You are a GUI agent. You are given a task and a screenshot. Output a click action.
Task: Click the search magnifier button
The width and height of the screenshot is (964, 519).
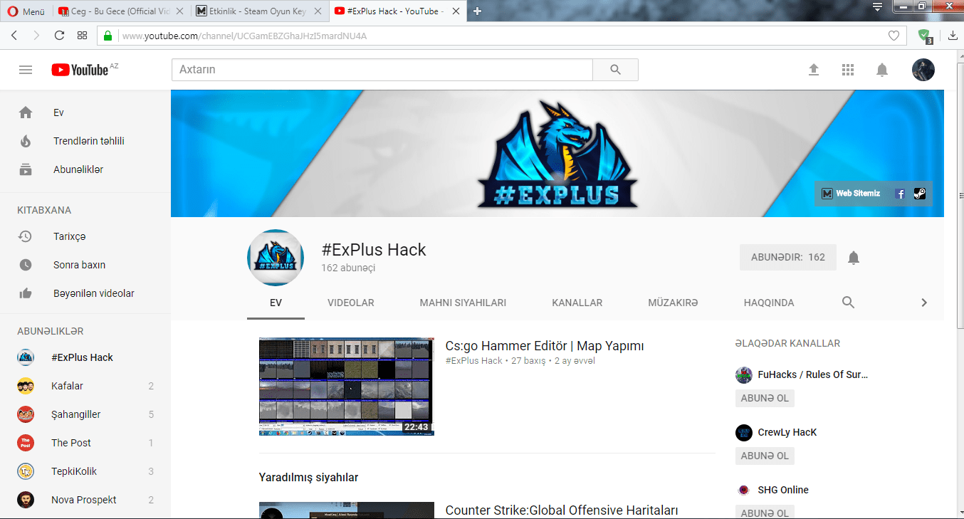[616, 70]
